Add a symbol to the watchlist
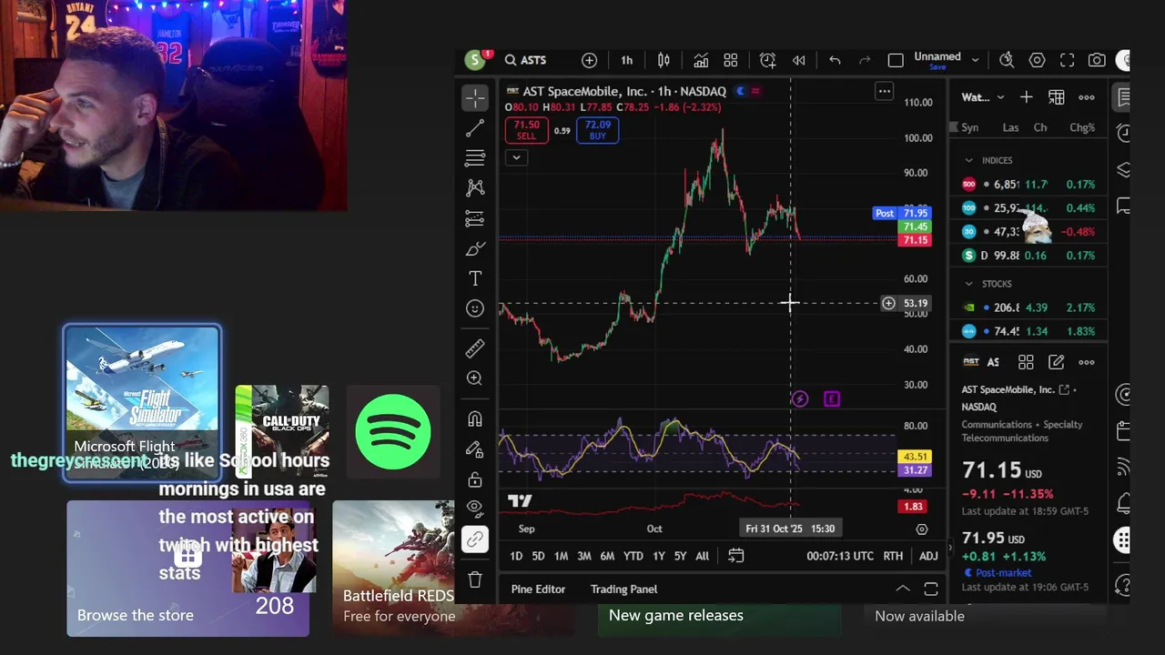The image size is (1165, 655). pyautogui.click(x=1026, y=97)
